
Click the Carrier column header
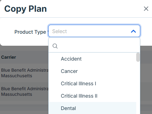click(x=9, y=57)
